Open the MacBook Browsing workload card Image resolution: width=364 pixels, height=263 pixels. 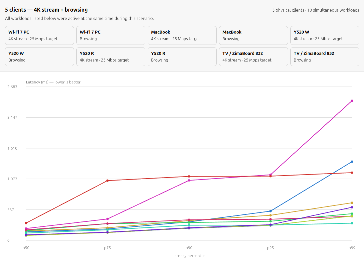point(253,36)
